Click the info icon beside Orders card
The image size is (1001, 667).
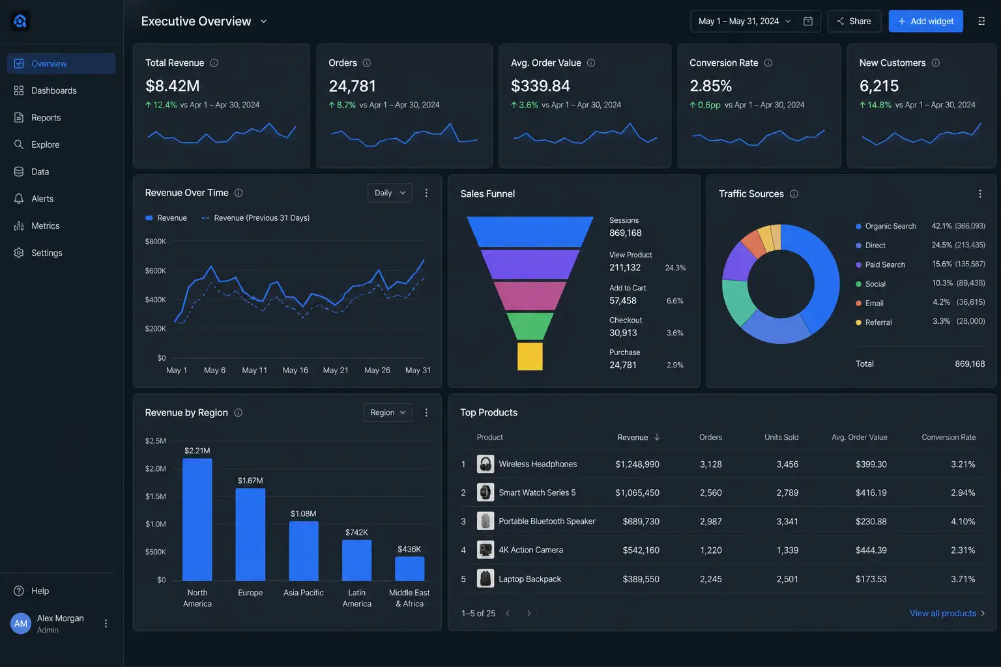tap(366, 63)
